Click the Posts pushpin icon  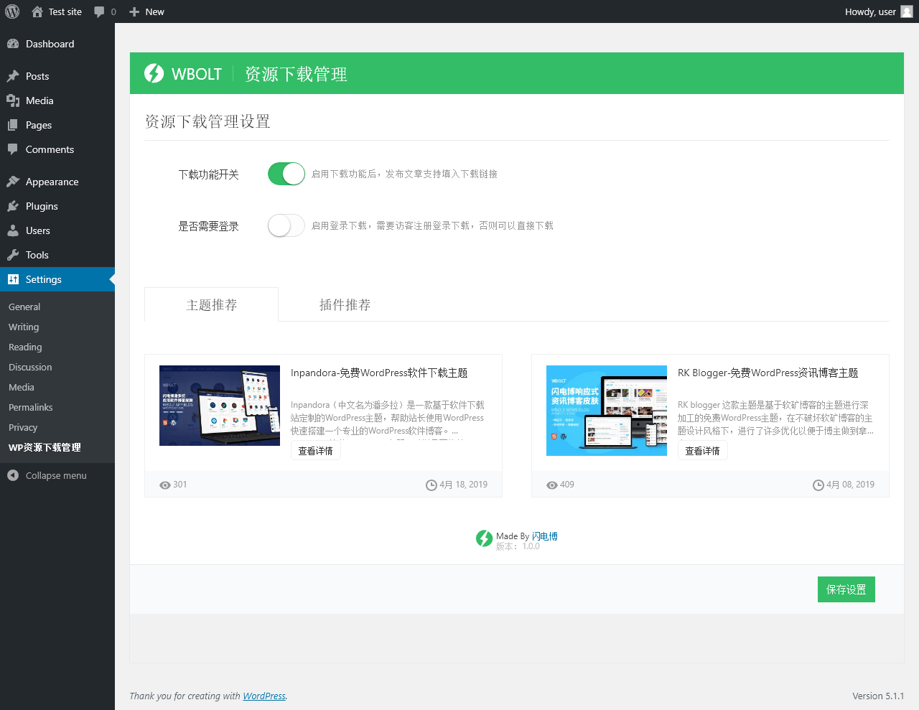pyautogui.click(x=13, y=76)
